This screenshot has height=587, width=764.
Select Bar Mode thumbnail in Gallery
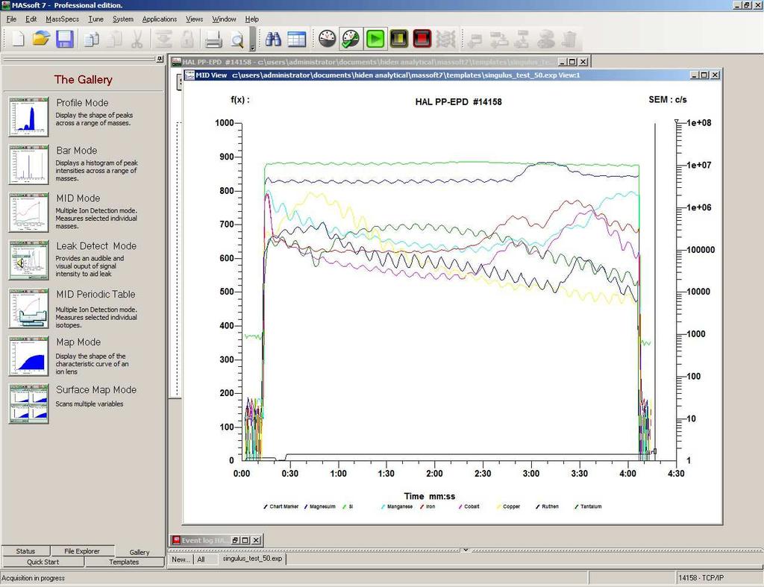click(29, 165)
